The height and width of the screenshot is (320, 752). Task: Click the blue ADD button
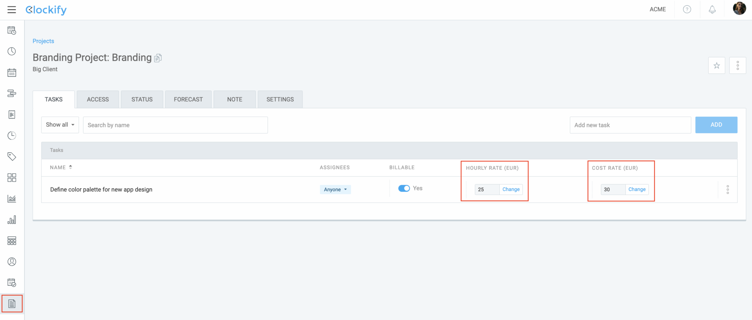(x=716, y=125)
